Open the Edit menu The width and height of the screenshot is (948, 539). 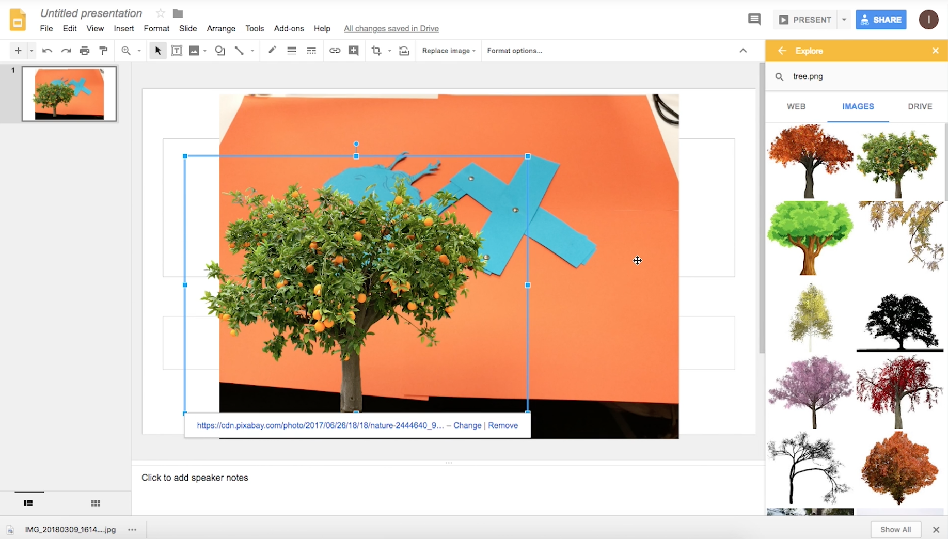click(70, 28)
